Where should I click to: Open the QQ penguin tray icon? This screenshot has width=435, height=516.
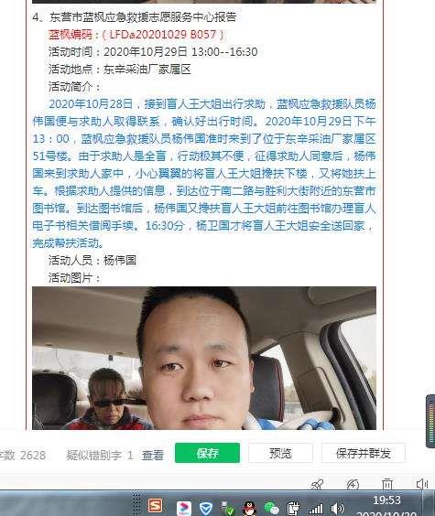coord(249,509)
